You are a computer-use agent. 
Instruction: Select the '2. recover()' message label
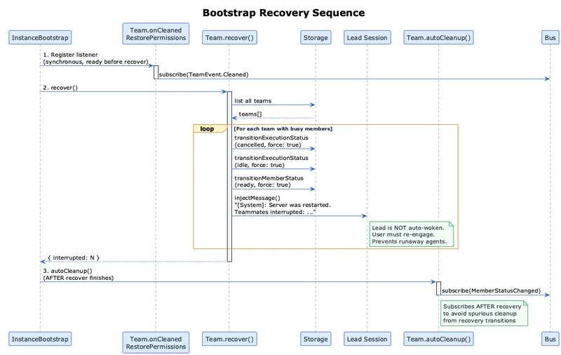point(60,88)
